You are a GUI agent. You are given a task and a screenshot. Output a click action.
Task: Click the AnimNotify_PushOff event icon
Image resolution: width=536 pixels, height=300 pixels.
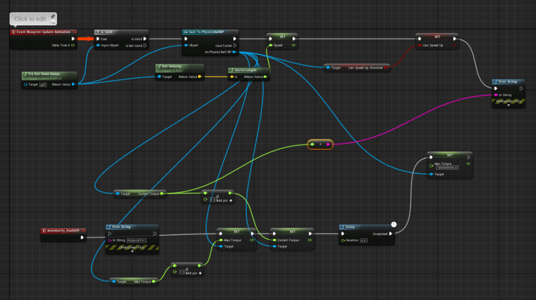point(43,230)
